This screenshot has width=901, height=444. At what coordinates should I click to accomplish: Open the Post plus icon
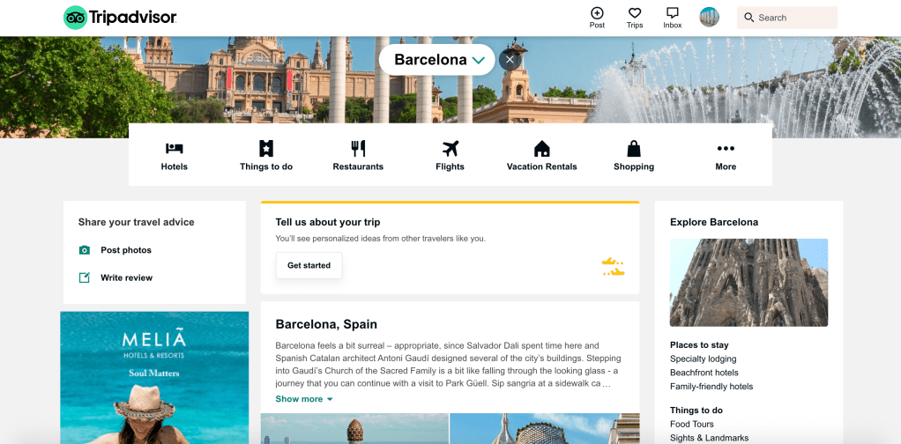click(x=597, y=13)
